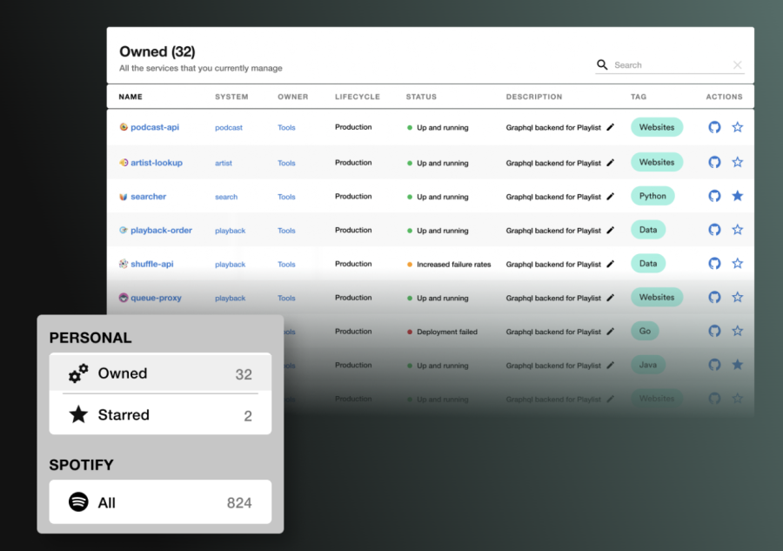
Task: Select the Starred filter in Personal
Action: click(x=160, y=414)
